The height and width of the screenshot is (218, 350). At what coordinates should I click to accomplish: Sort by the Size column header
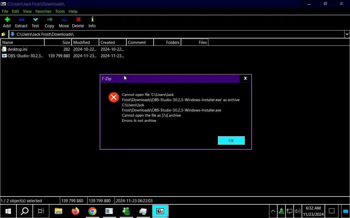[58, 42]
